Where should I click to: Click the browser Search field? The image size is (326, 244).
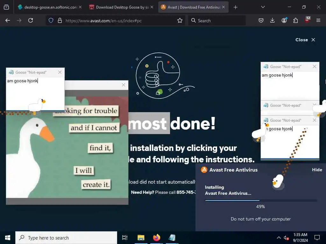tap(217, 21)
